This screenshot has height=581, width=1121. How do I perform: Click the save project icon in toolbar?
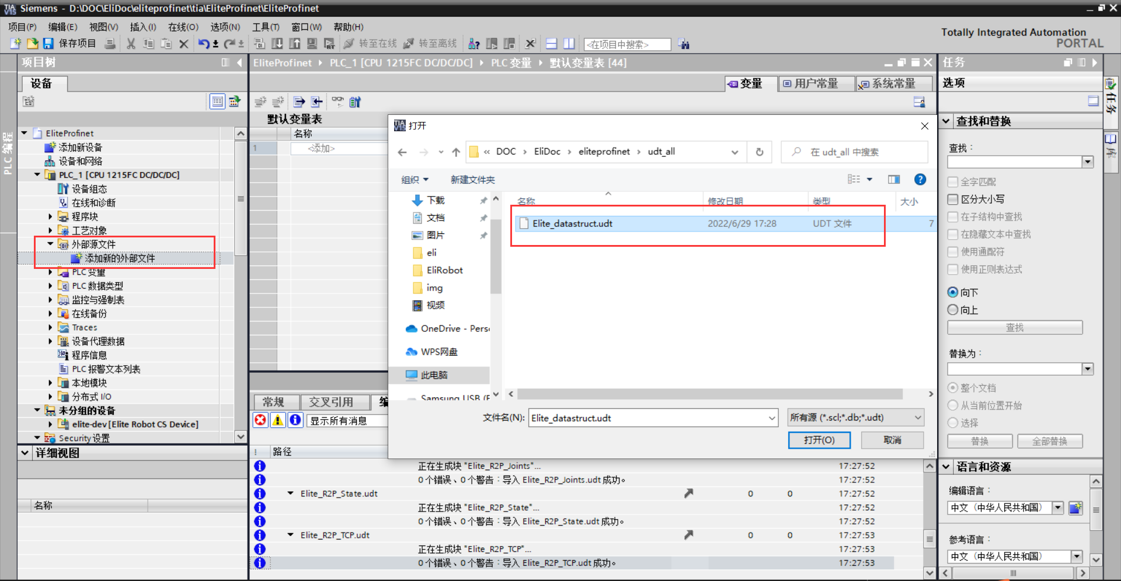tap(48, 44)
